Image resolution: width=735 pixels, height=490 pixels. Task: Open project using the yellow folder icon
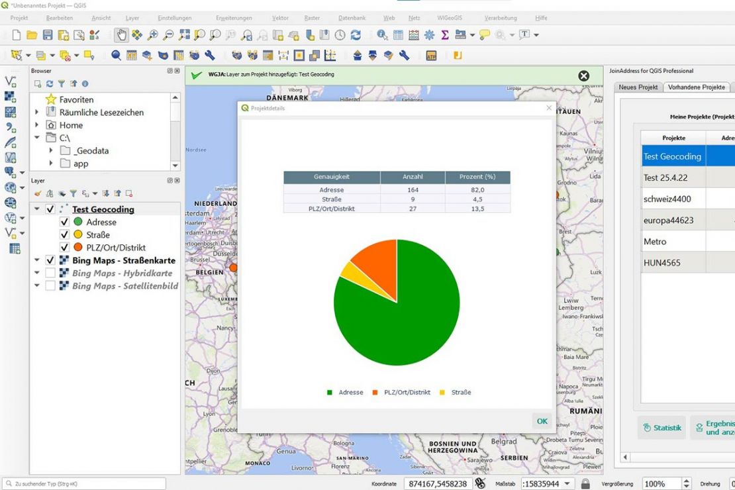pos(32,34)
